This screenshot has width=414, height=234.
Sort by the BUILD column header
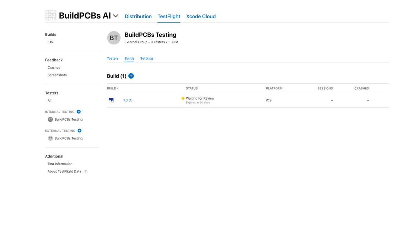tap(112, 88)
